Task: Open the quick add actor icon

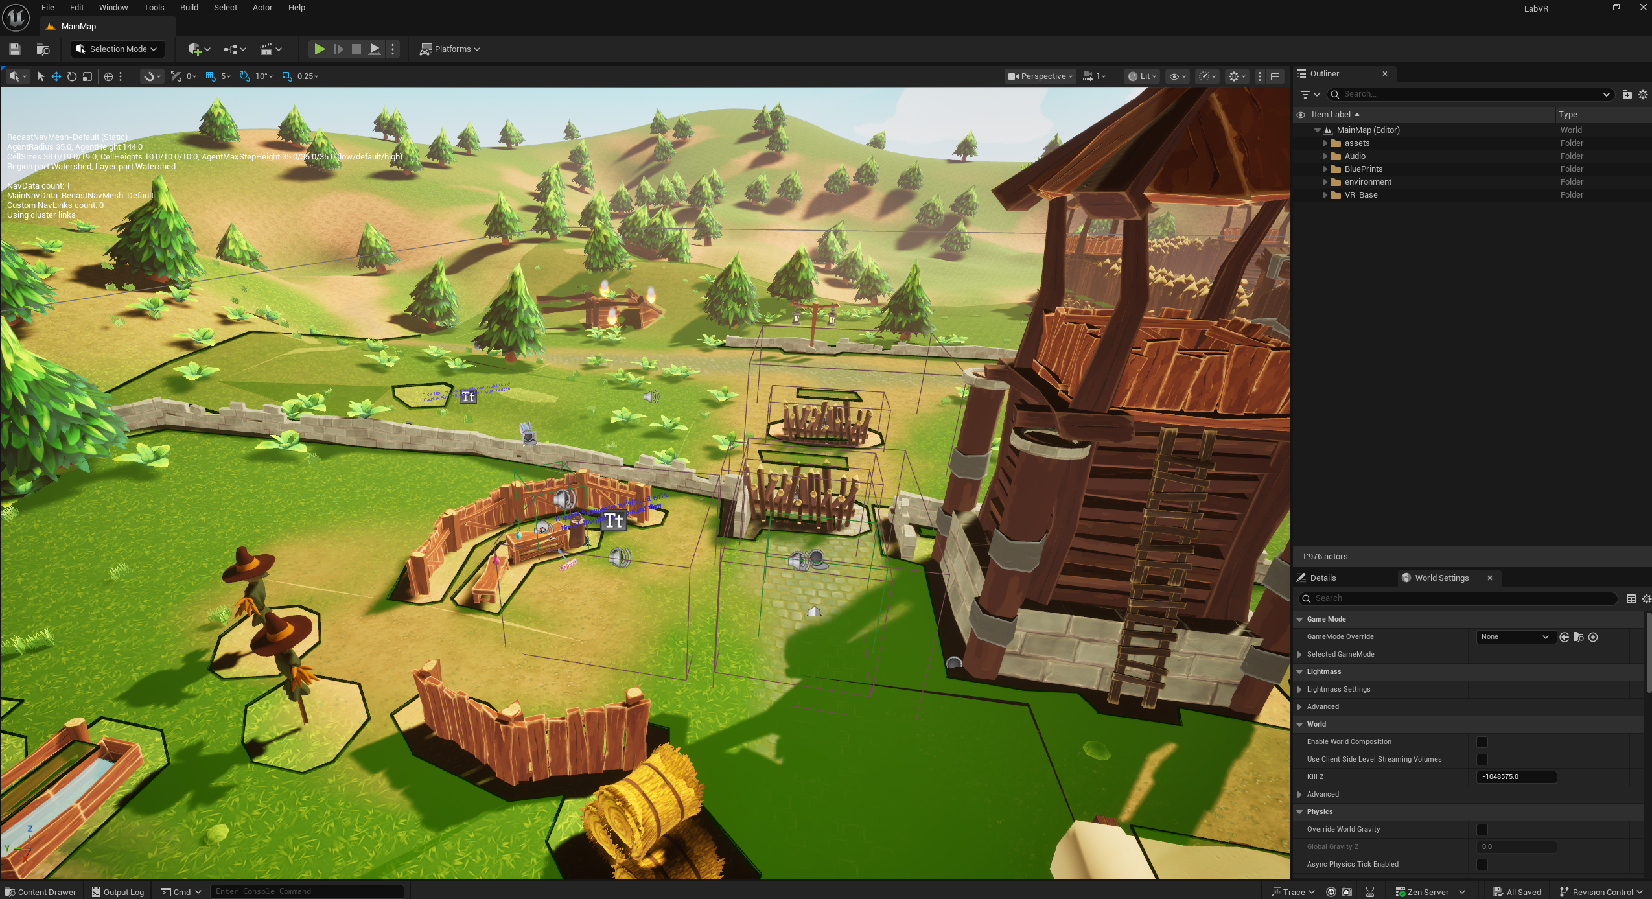Action: point(194,49)
